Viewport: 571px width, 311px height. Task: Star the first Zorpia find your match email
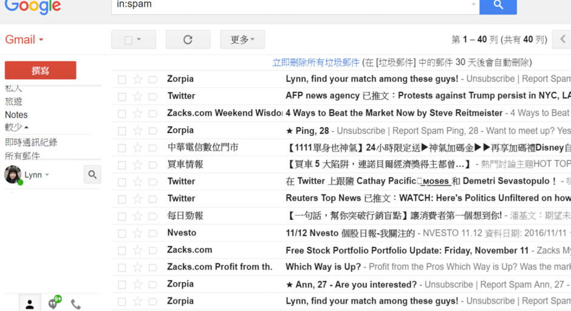138,79
